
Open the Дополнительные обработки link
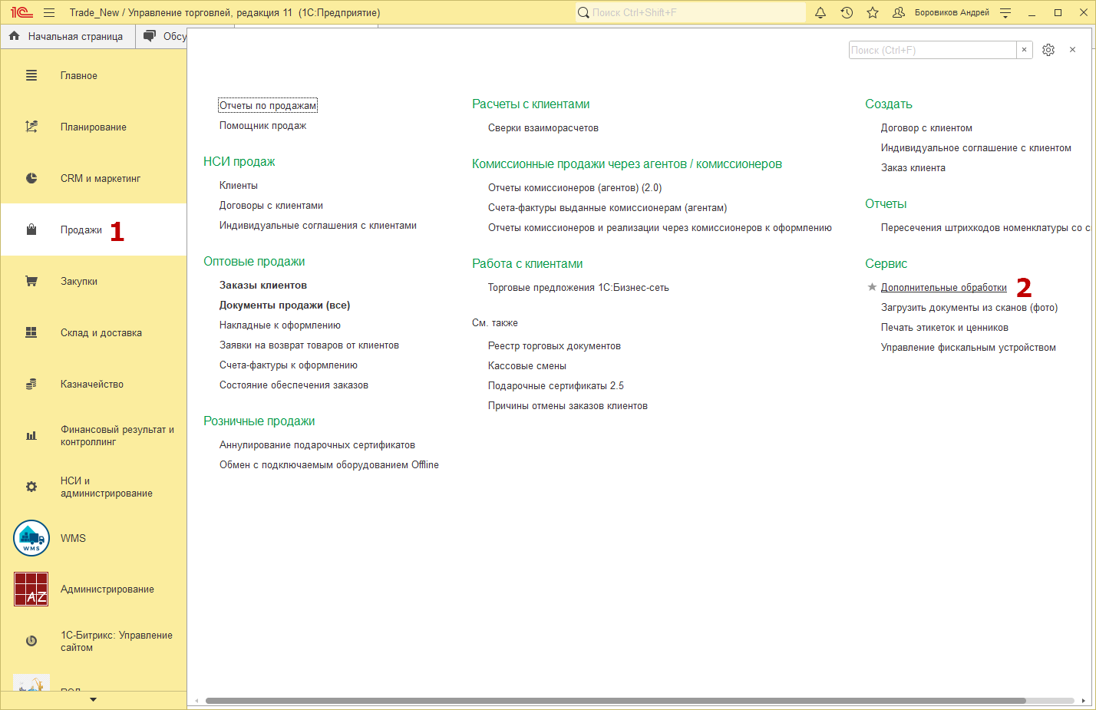[x=943, y=288]
